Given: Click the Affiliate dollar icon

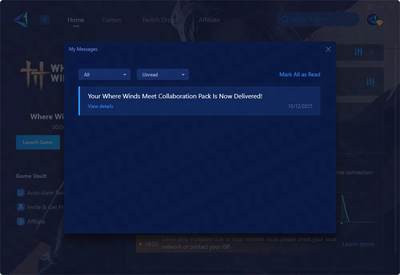Looking at the screenshot, I should pos(21,221).
